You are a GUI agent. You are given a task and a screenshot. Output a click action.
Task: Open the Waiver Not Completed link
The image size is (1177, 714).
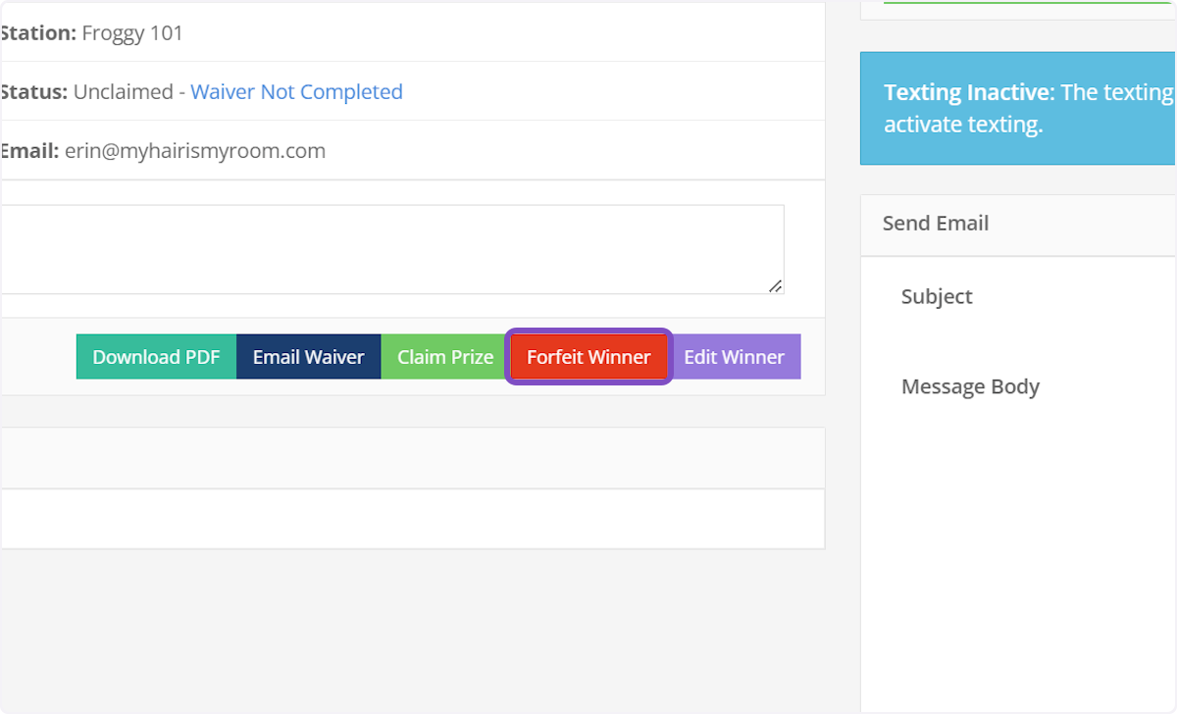[x=296, y=92]
